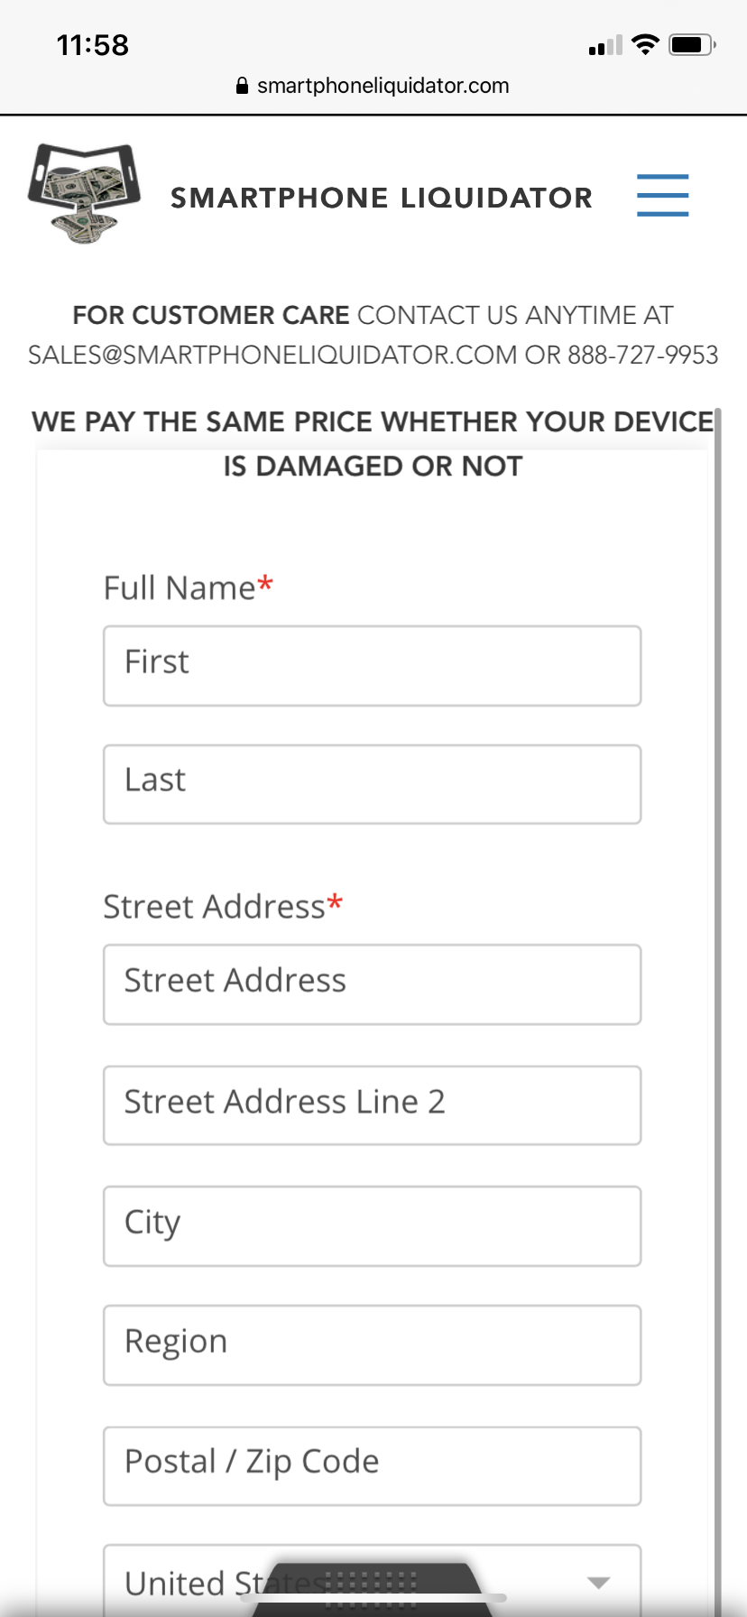
Task: Tap the Wi-Fi status icon
Action: [645, 44]
